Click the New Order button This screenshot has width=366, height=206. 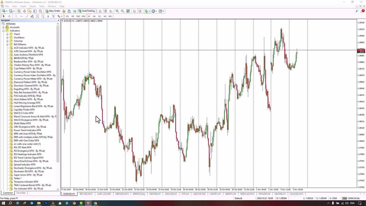click(x=53, y=11)
